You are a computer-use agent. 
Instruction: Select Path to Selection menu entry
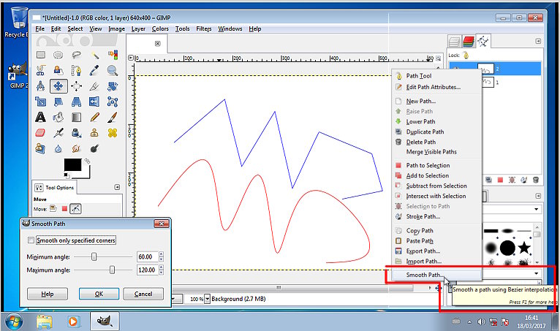pos(436,165)
